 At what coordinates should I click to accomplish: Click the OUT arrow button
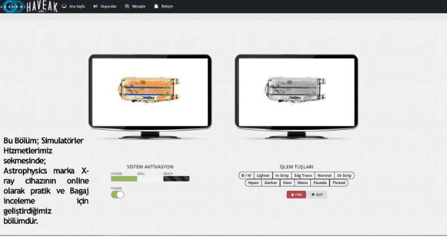pos(317,195)
